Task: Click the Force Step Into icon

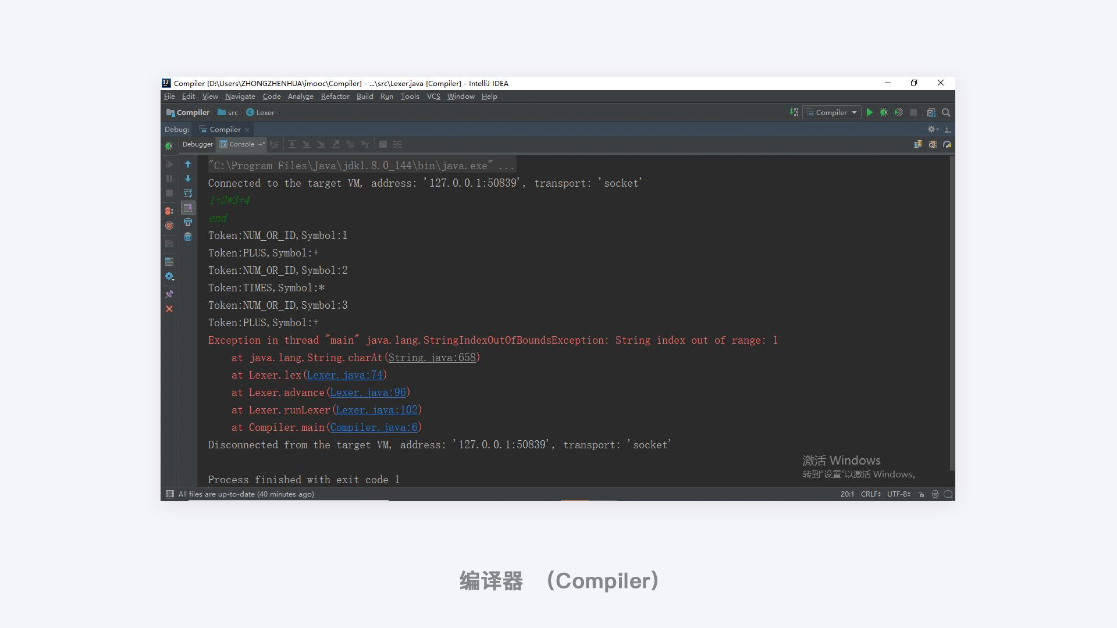Action: point(321,144)
